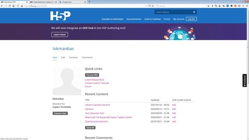Open the Deneme content link
249x140 pixels.
coord(89,109)
